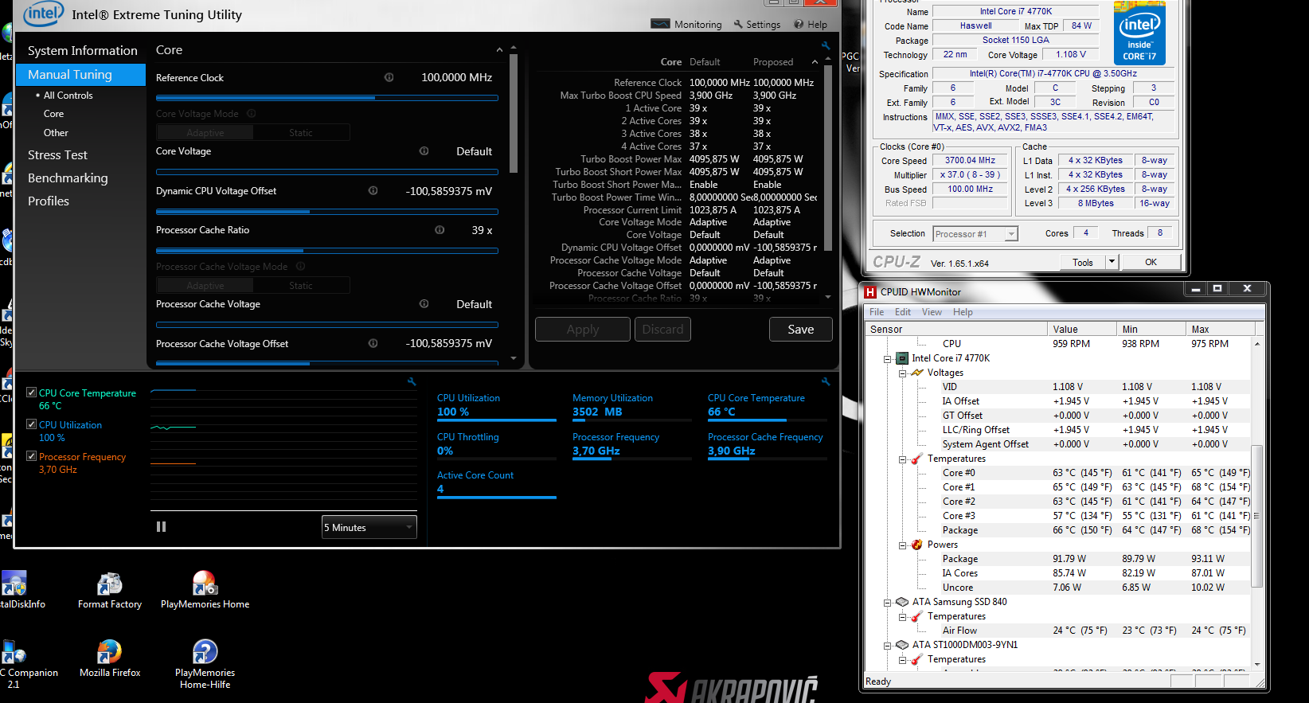Click the Processor Cache Voltage info icon
1309x703 pixels.
pyautogui.click(x=424, y=303)
